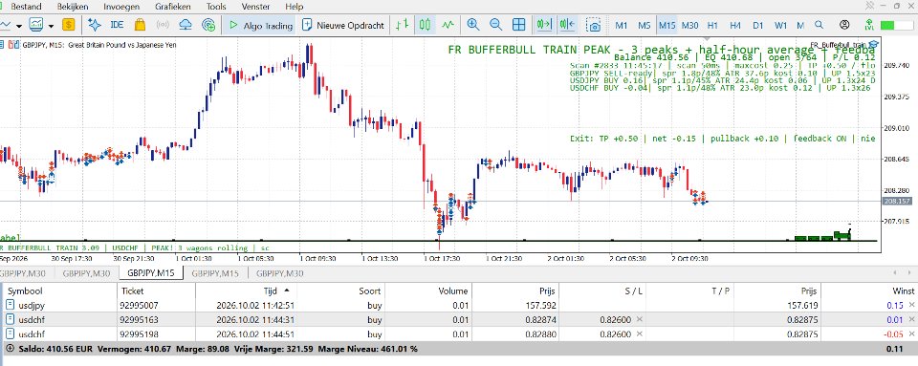Open the Tools menu

[216, 7]
